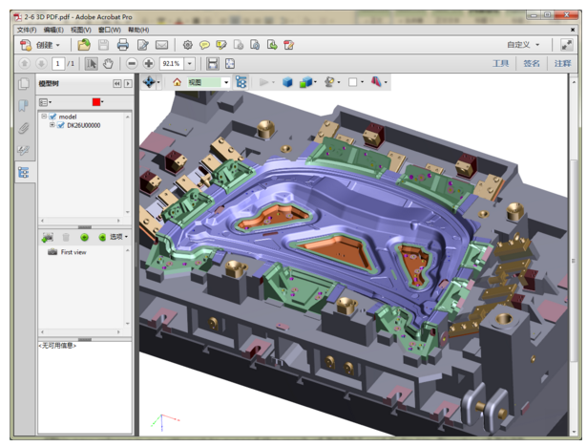Click the edit document pencil icon

(x=142, y=45)
